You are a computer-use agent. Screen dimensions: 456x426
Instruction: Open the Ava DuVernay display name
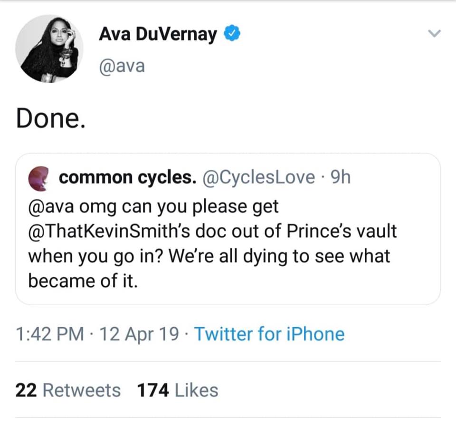pyautogui.click(x=158, y=34)
